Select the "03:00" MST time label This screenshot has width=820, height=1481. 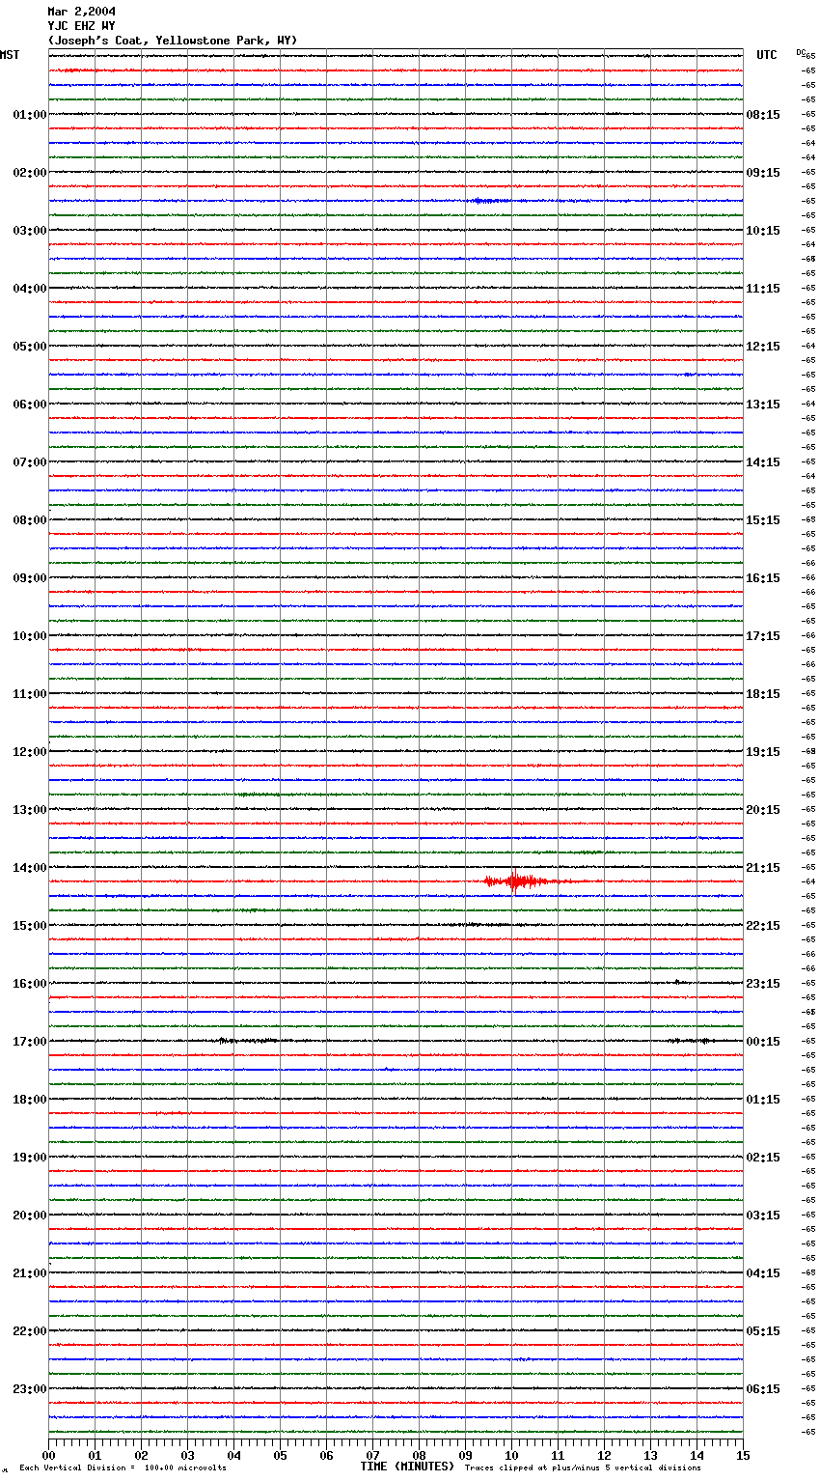30,231
